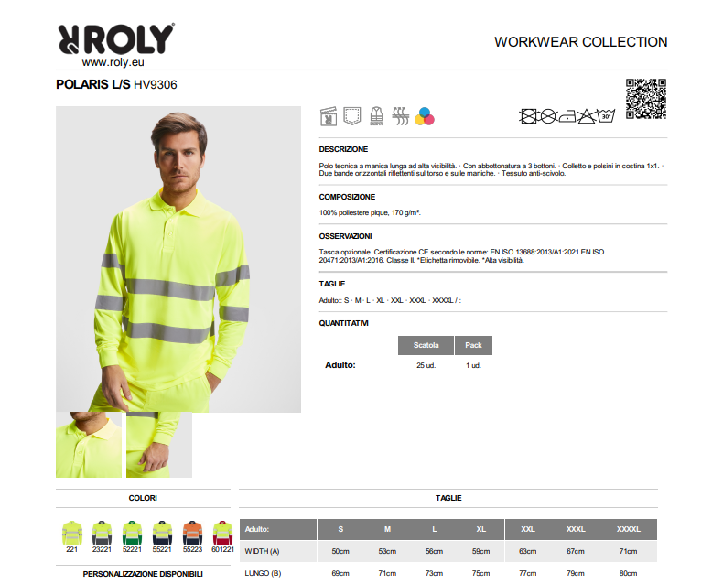
Task: Click the main model product photo
Action: click(x=178, y=259)
